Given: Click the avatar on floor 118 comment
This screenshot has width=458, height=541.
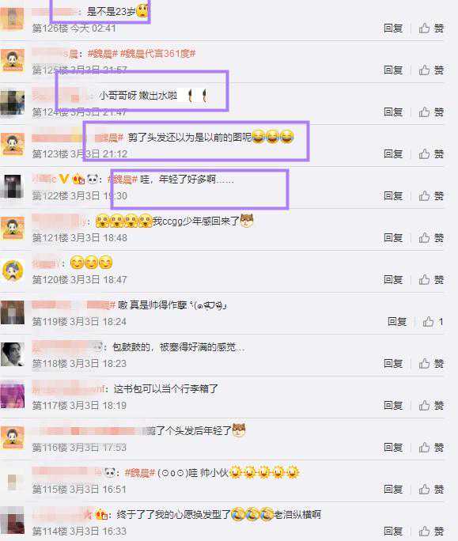Looking at the screenshot, I should tap(13, 354).
